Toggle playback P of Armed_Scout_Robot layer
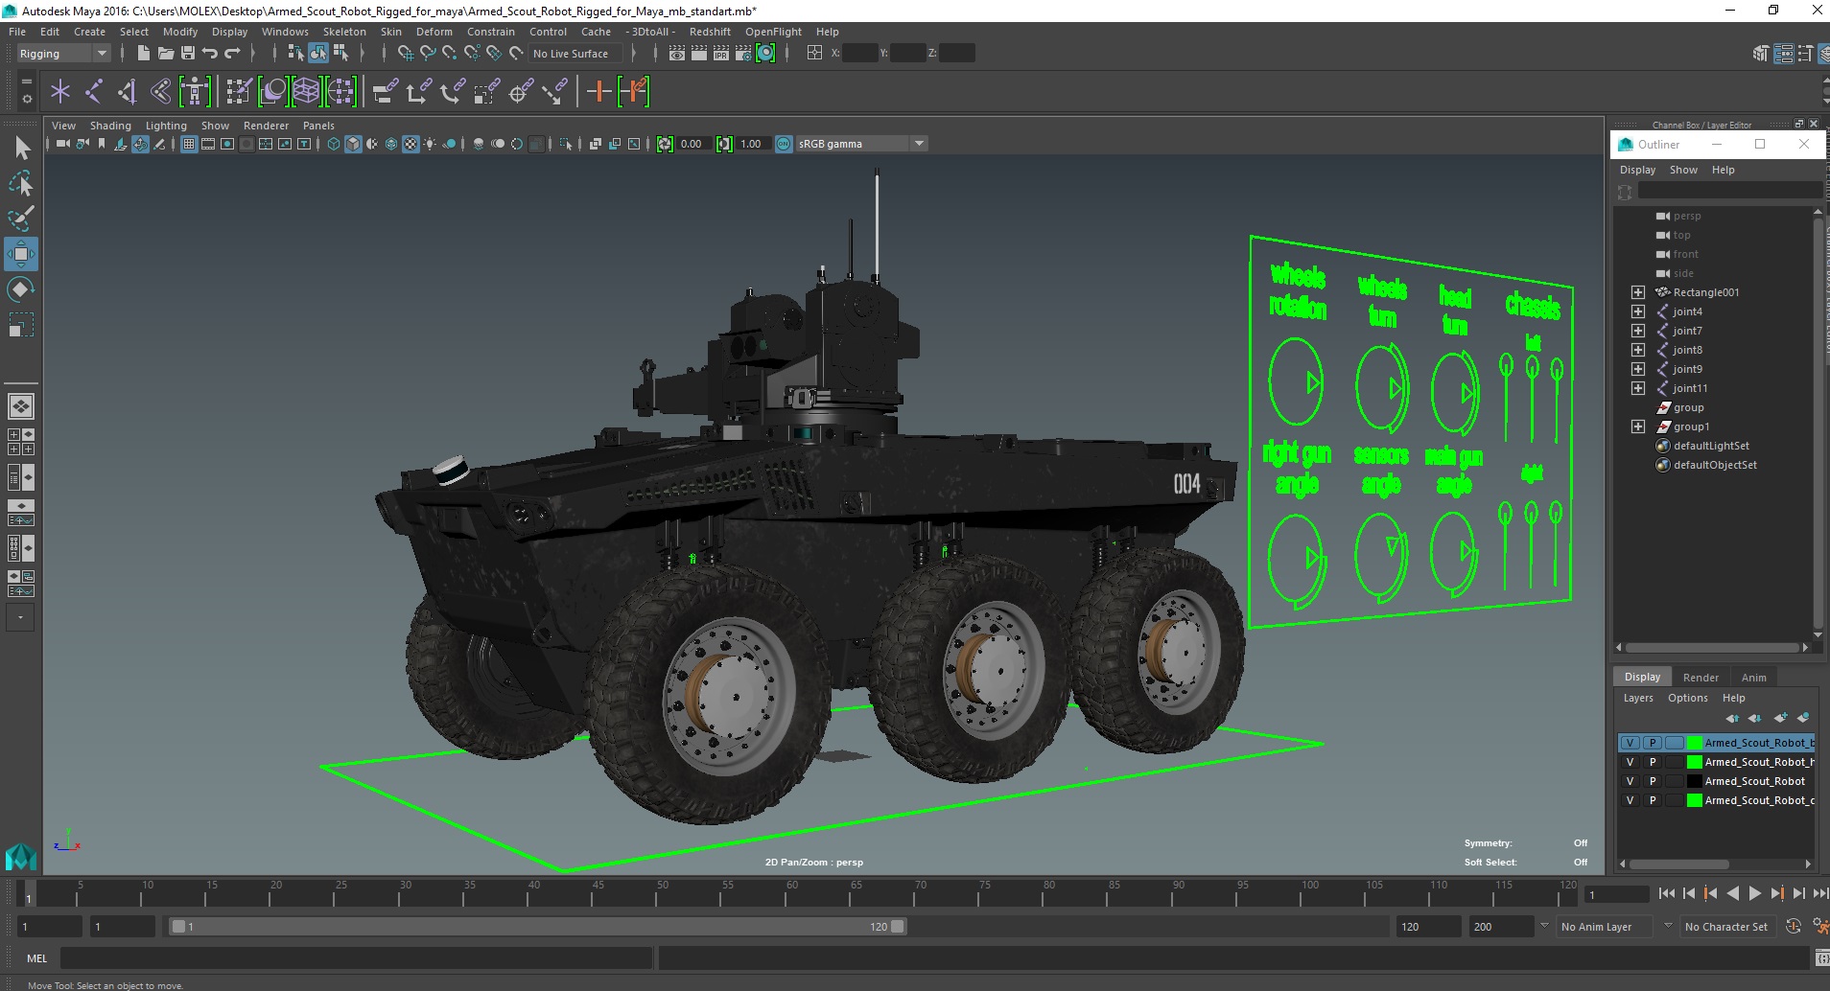Viewport: 1830px width, 991px height. tap(1653, 781)
